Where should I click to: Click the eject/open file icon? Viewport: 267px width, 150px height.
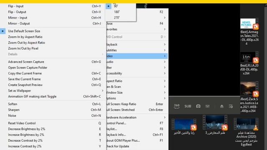pos(222,106)
